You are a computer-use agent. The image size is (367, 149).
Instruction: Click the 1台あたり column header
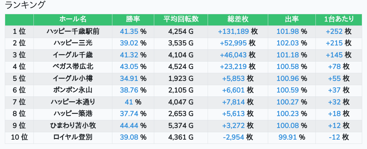339,19
